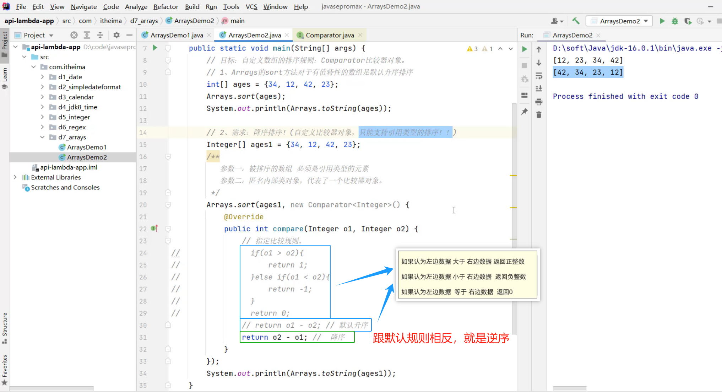
Task: Switch to Comparator.java editor tab
Action: (x=330, y=35)
